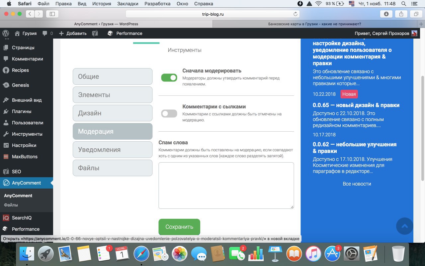Open Файлы submenu under AnyComment
The image size is (425, 266).
(11, 205)
